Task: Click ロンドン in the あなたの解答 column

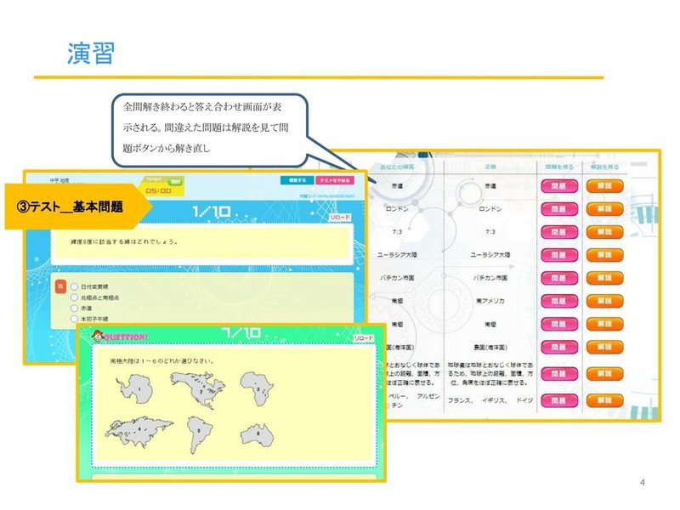Action: [397, 209]
